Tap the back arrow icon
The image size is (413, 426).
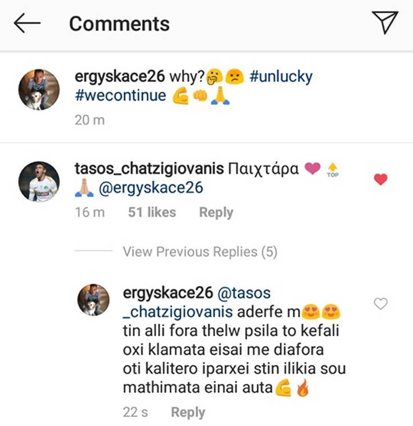coord(27,23)
